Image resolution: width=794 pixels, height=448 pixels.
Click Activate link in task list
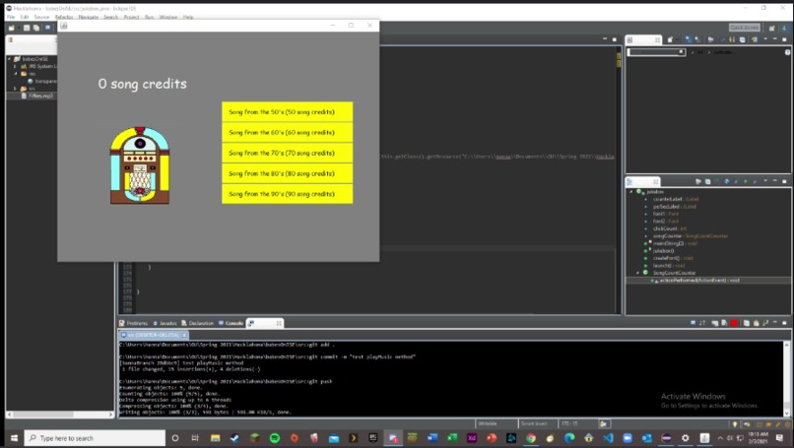pos(724,52)
